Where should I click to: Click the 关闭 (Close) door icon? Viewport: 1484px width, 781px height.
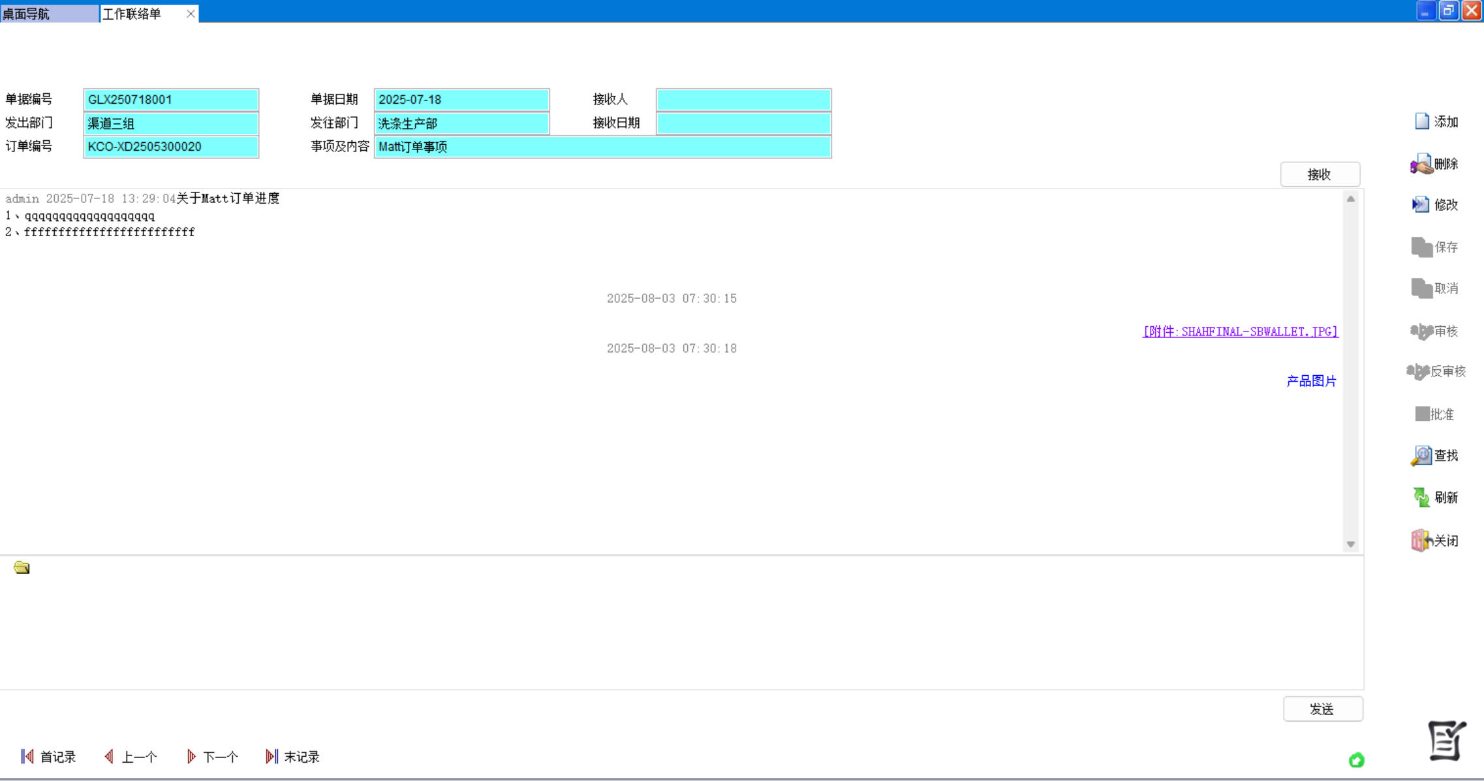1421,540
